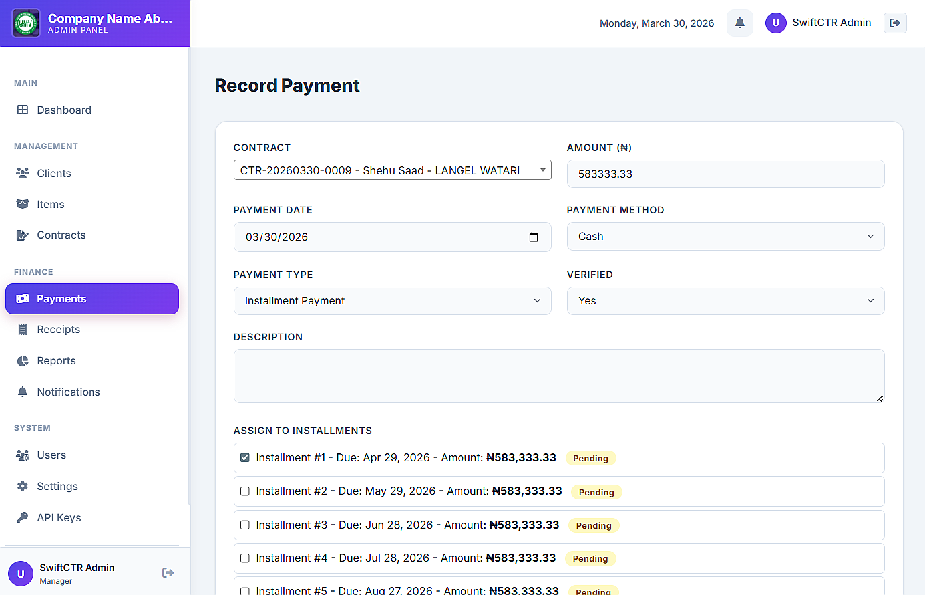Image resolution: width=925 pixels, height=595 pixels.
Task: Click Pending badge on Installment #4
Action: pos(590,559)
